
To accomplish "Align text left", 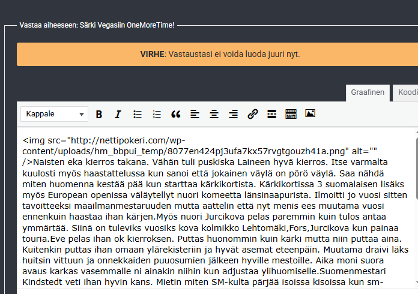I will click(x=195, y=114).
